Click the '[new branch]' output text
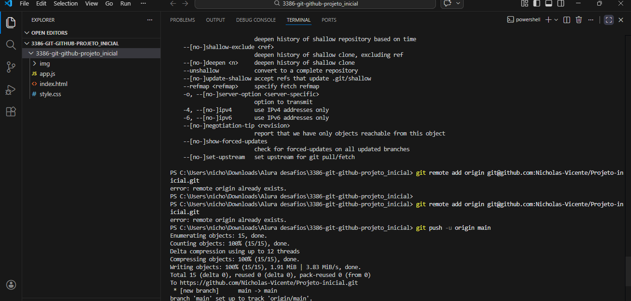Image resolution: width=631 pixels, height=301 pixels. (199, 291)
